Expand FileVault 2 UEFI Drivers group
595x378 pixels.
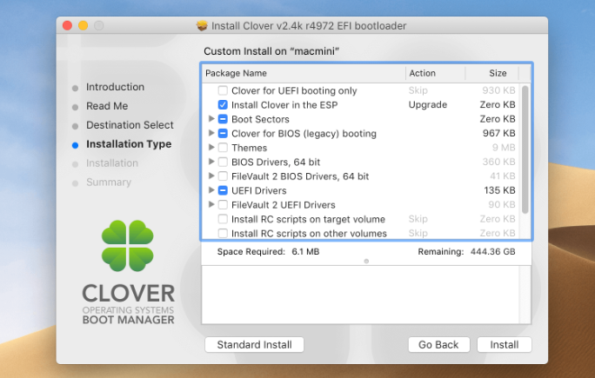click(x=211, y=204)
